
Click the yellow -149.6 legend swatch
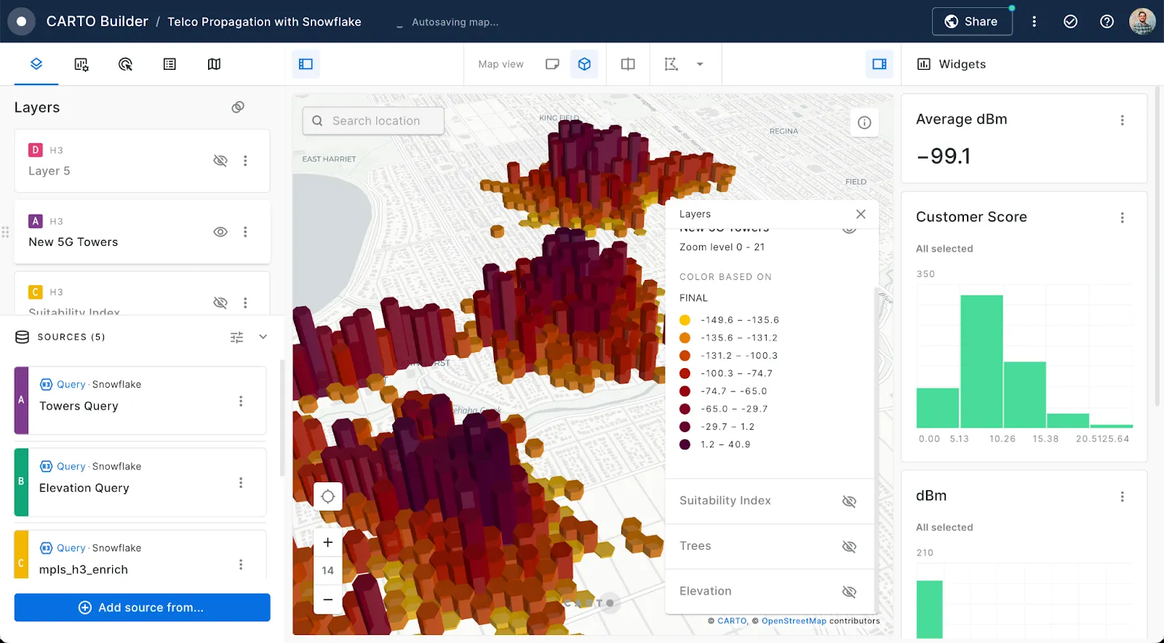click(685, 320)
